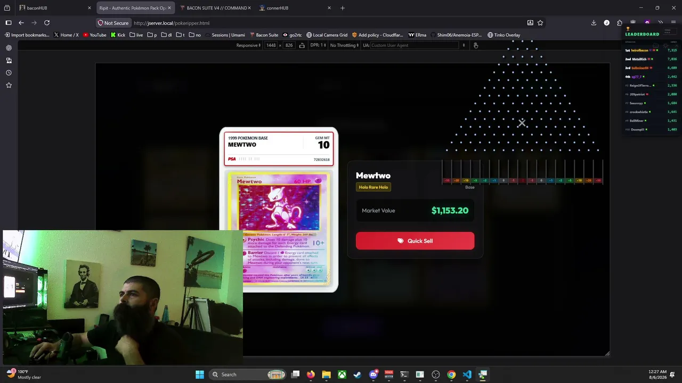The height and width of the screenshot is (383, 682).
Task: Bookmark this page with the star
Action: point(540,23)
